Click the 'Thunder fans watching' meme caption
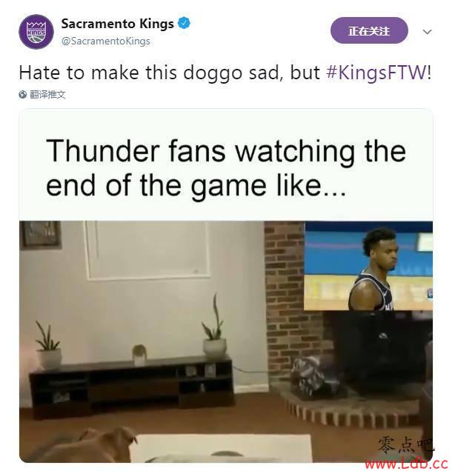 pyautogui.click(x=226, y=167)
